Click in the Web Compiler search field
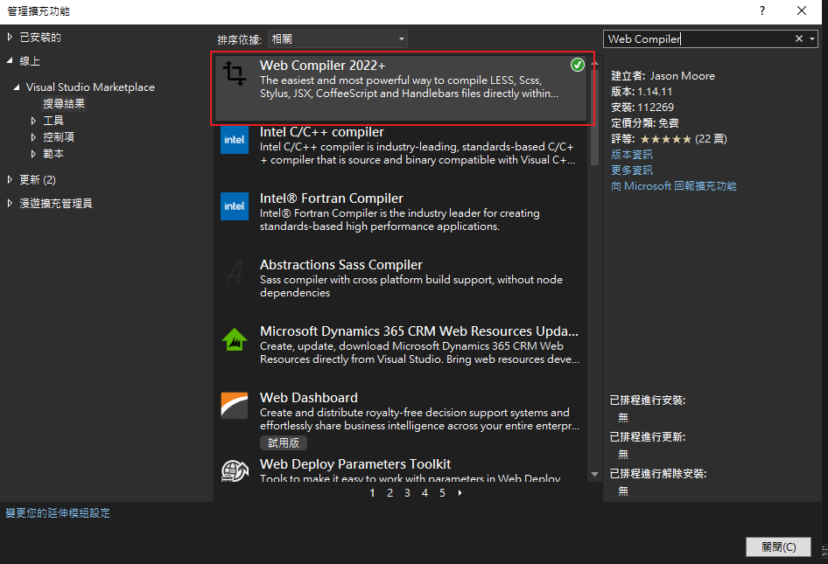This screenshot has width=828, height=564. tap(698, 38)
